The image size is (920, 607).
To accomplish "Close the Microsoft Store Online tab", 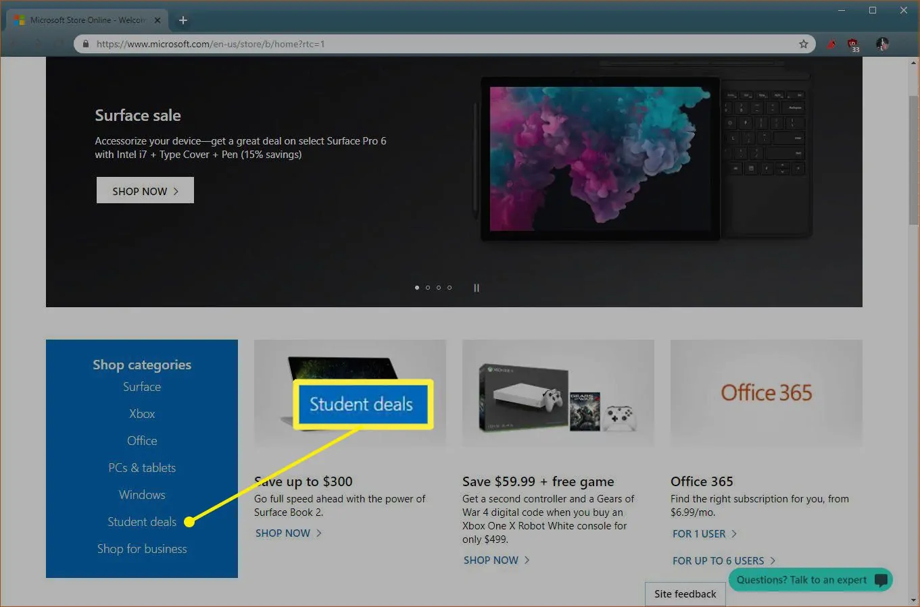I will pos(157,20).
